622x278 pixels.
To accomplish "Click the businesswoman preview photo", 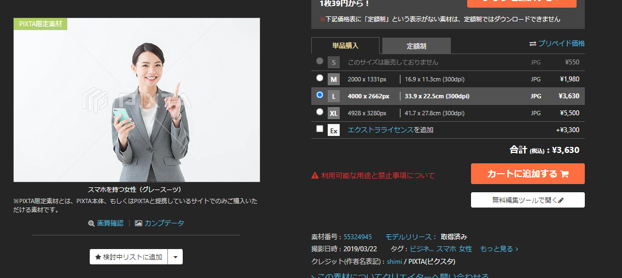I will coord(137,100).
